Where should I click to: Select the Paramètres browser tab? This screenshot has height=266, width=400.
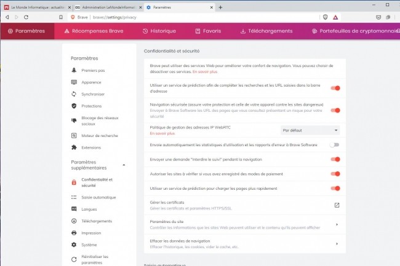tap(180, 7)
